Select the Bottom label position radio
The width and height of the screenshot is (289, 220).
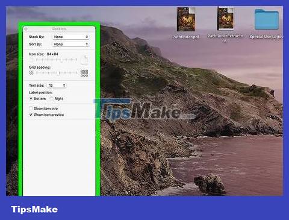tap(31, 99)
